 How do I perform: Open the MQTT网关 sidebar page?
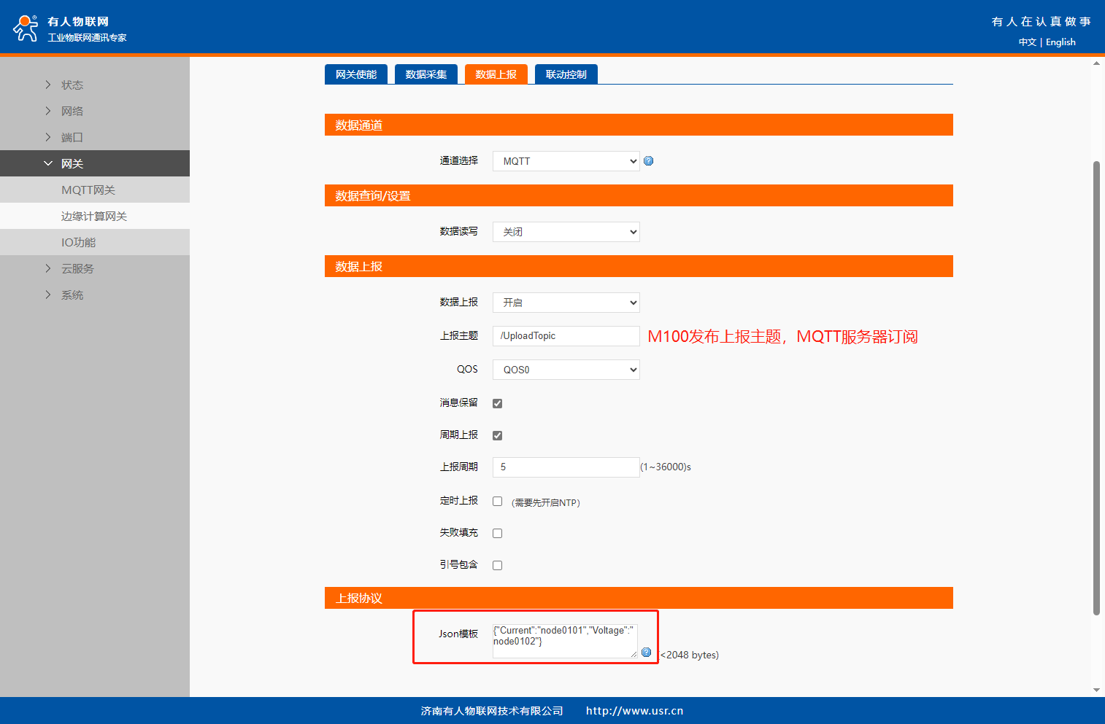[x=88, y=190]
